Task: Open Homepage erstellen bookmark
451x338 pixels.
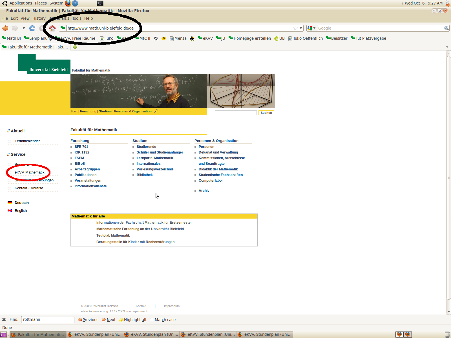Action: [x=250, y=38]
